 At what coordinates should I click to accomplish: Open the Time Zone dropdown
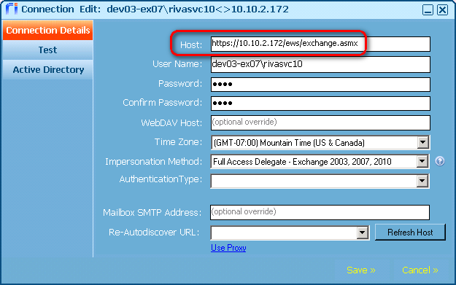(422, 142)
